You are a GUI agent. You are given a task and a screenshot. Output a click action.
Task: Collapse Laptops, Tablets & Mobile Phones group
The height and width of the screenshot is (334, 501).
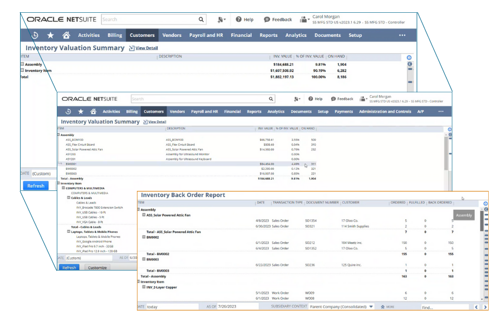tap(68, 232)
